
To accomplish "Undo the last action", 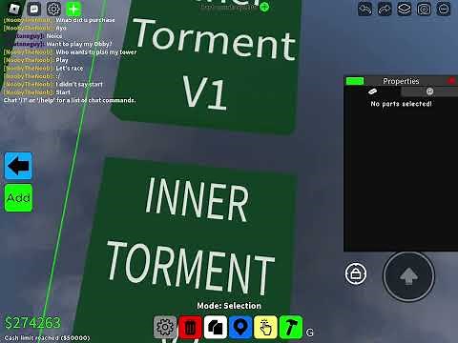I will click(x=365, y=9).
